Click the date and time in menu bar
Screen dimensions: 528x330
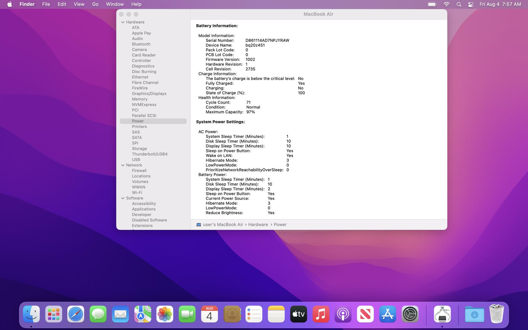click(x=500, y=4)
